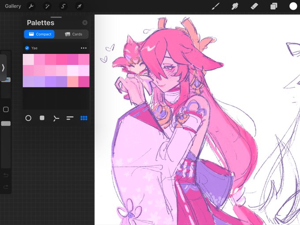Screen dimensions: 300x225
Task: Pick the deep magenta last swatch
Action: click(x=84, y=82)
